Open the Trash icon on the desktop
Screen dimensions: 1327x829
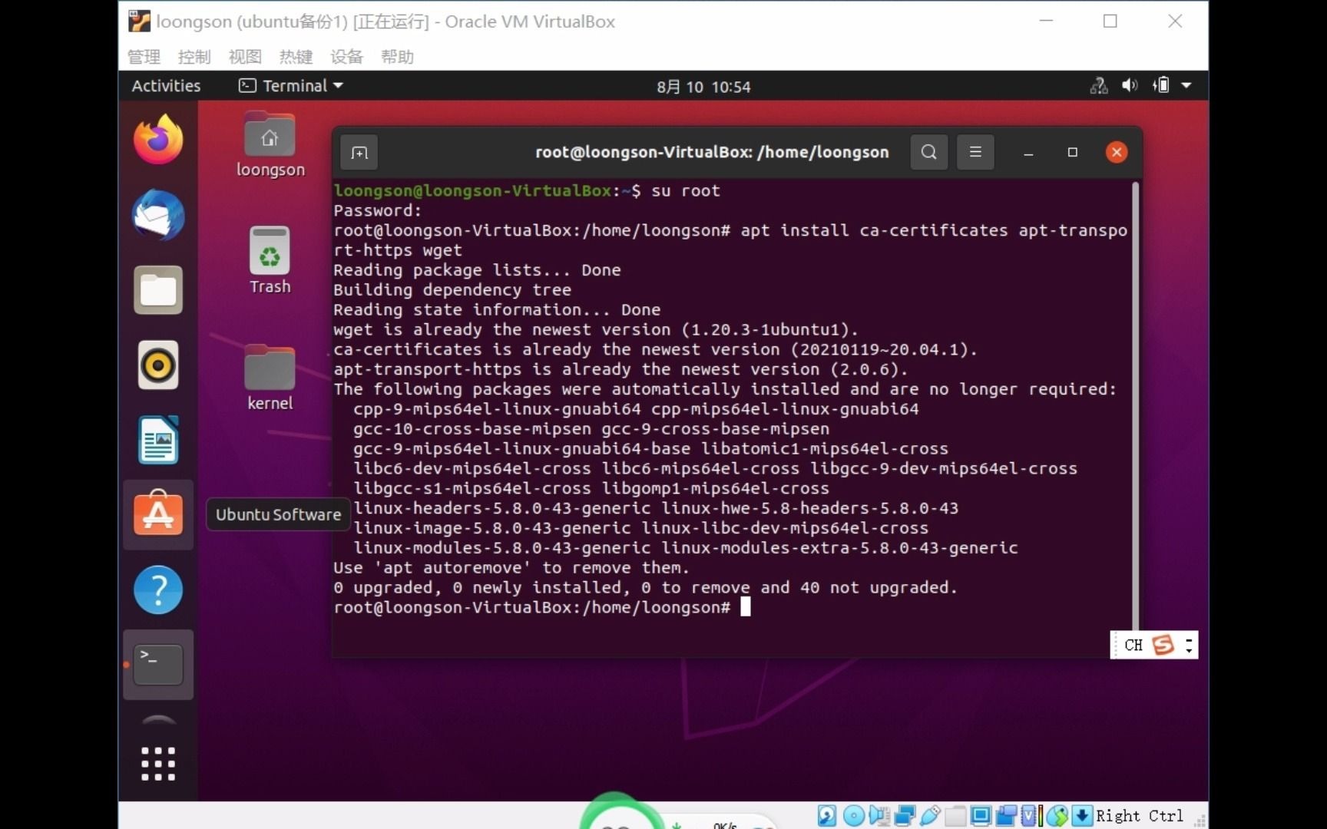click(270, 260)
